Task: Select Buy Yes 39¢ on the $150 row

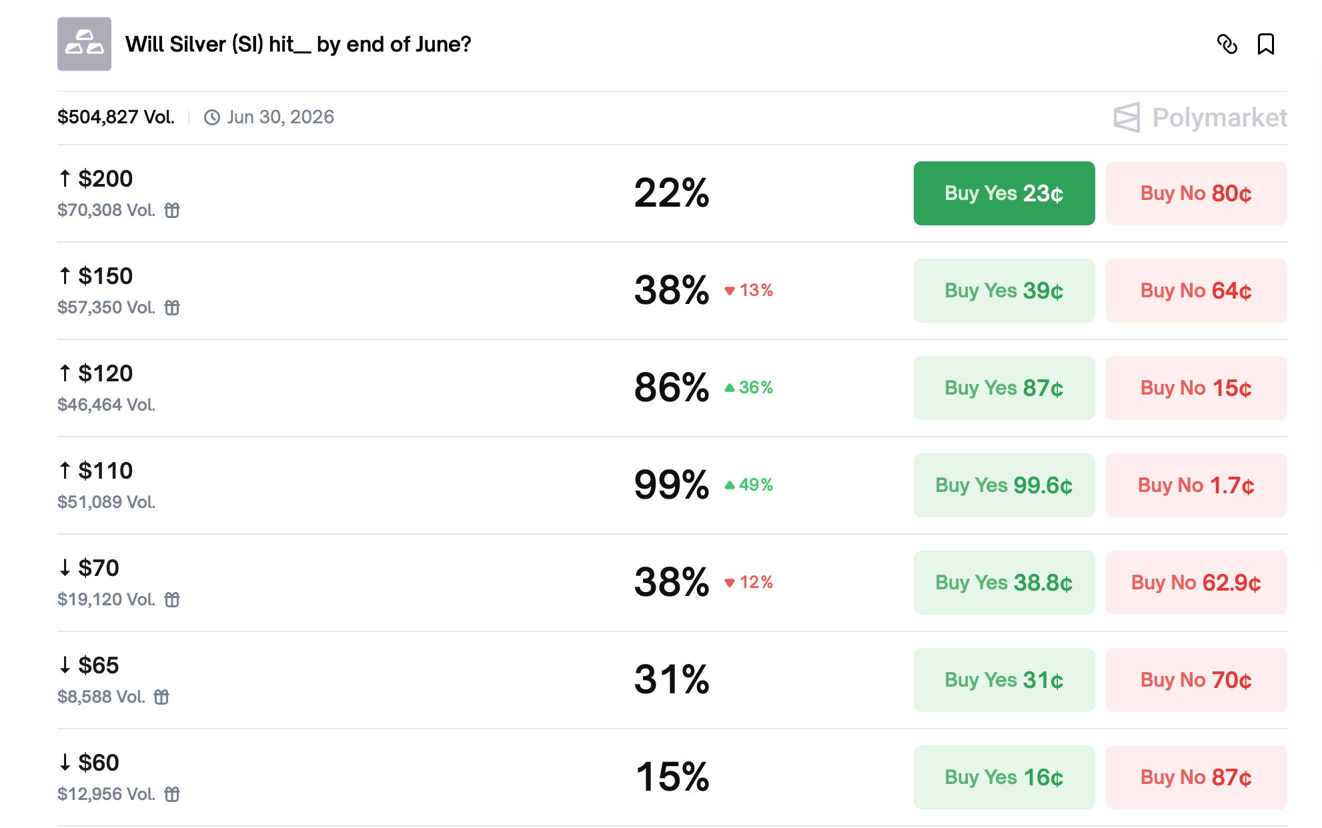Action: coord(1003,291)
